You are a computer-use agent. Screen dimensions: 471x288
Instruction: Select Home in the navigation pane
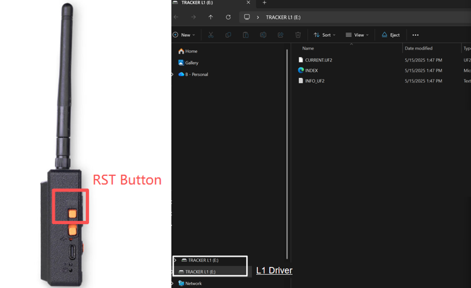(191, 51)
